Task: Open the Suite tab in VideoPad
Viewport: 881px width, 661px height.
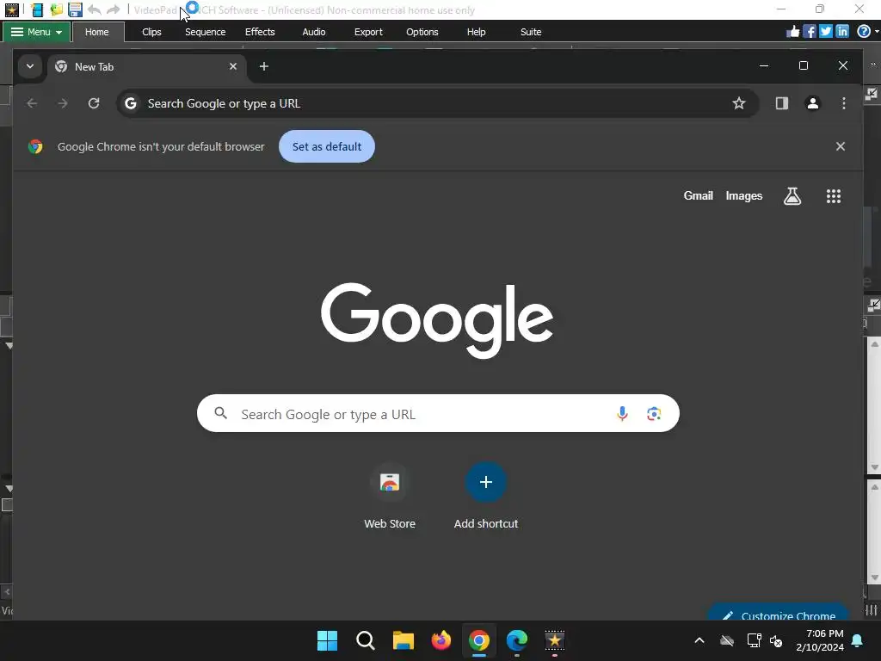Action: pyautogui.click(x=530, y=32)
